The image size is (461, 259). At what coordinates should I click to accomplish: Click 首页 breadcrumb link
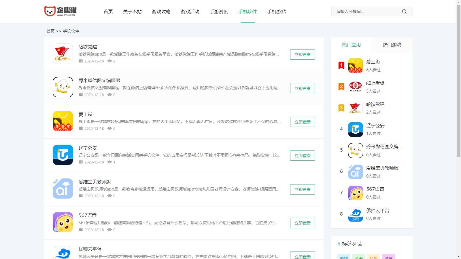coord(50,31)
